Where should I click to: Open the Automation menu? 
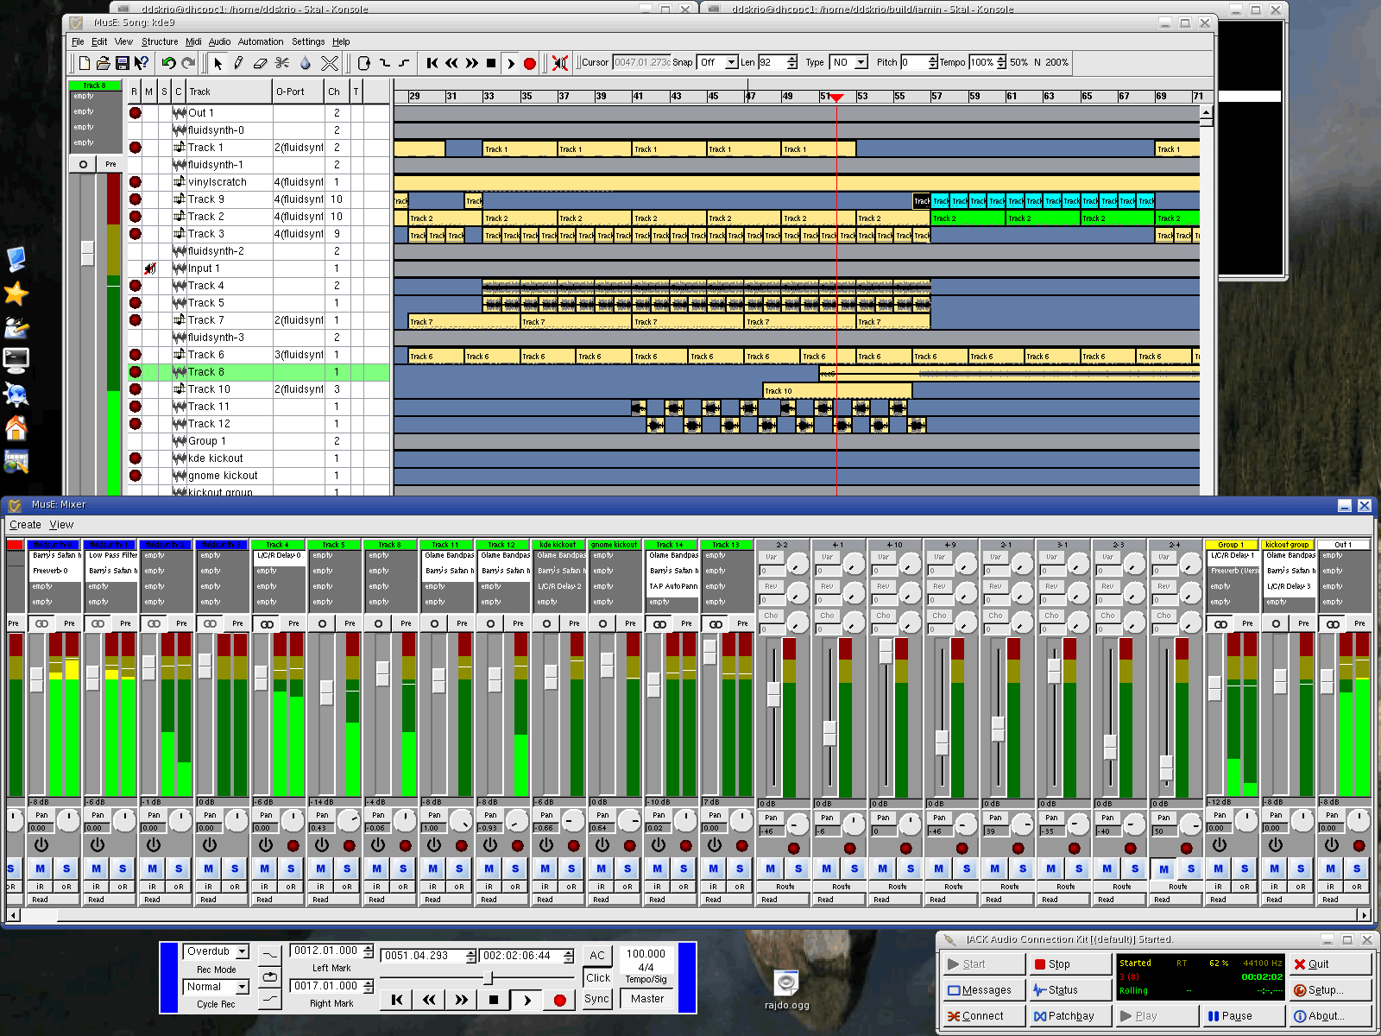point(261,41)
